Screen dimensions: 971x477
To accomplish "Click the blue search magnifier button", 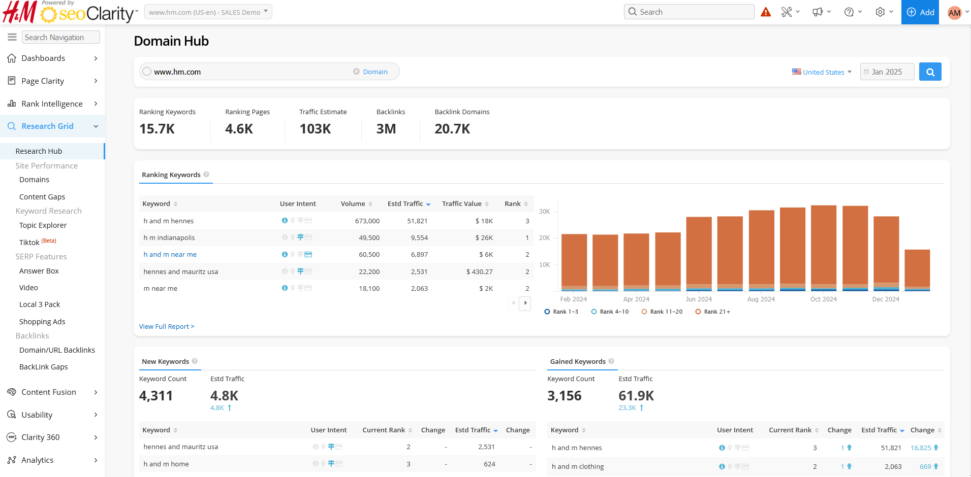I will (x=930, y=72).
